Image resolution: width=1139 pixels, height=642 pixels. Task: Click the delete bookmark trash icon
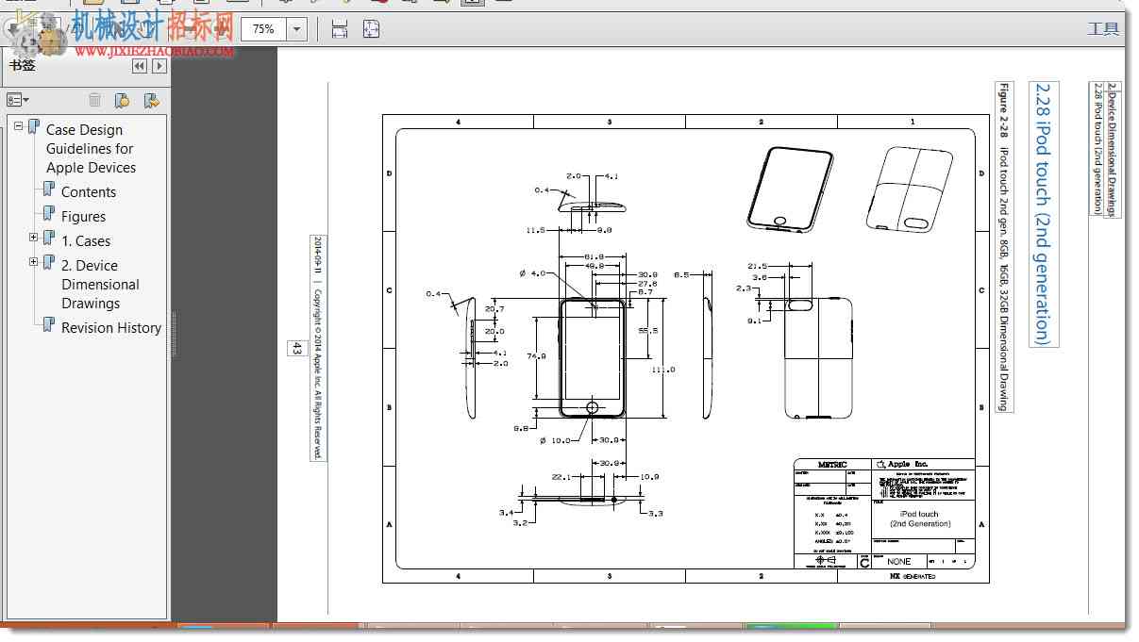click(94, 100)
